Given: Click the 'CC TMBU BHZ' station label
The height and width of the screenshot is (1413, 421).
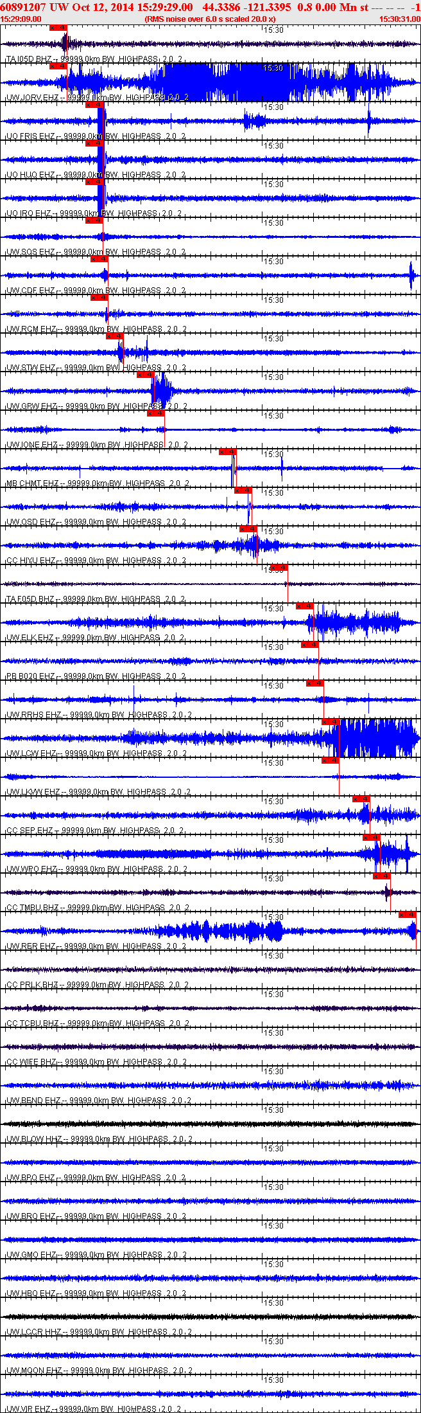Looking at the screenshot, I should (x=32, y=908).
